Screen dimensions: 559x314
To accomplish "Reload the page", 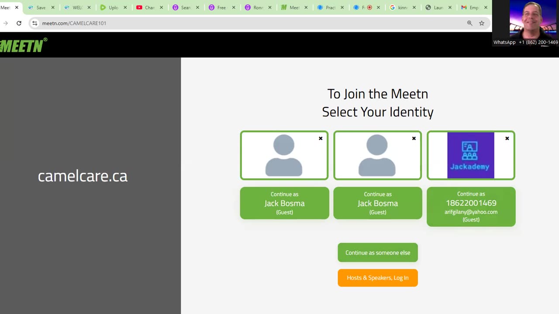I will click(x=19, y=23).
